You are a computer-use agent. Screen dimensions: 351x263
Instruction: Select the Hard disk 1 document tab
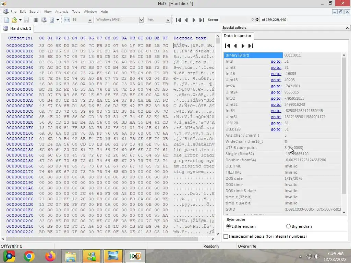17,28
